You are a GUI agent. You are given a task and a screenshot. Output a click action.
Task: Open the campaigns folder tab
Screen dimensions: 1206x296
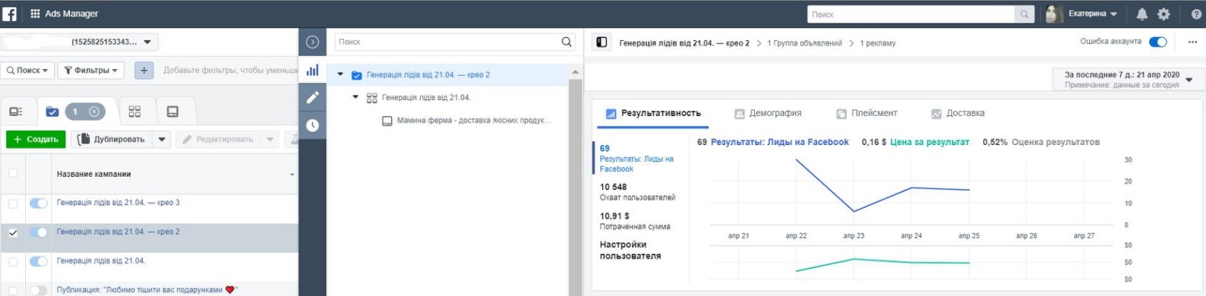[52, 112]
